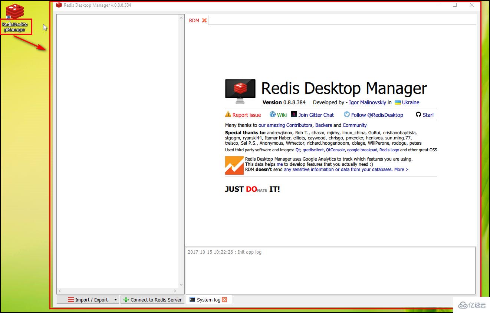Open the google breakpad link

tap(362, 150)
